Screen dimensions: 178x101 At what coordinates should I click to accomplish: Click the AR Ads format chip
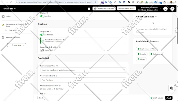(141, 59)
